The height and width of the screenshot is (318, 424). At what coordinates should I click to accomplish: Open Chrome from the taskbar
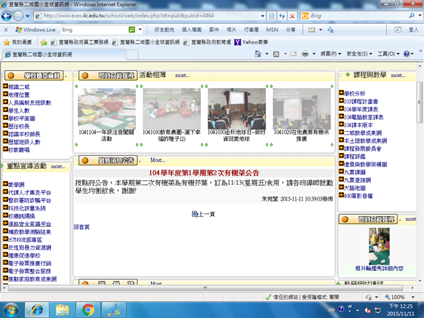88,309
